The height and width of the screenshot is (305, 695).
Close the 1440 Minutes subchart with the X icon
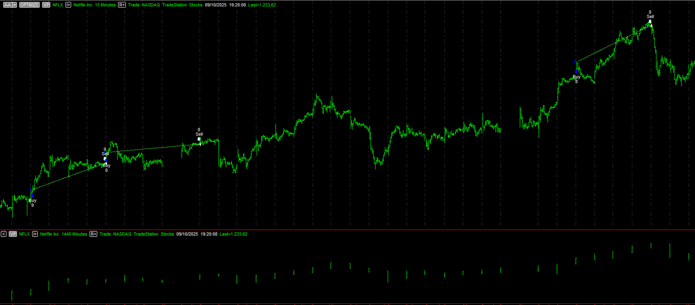[x=4, y=234]
